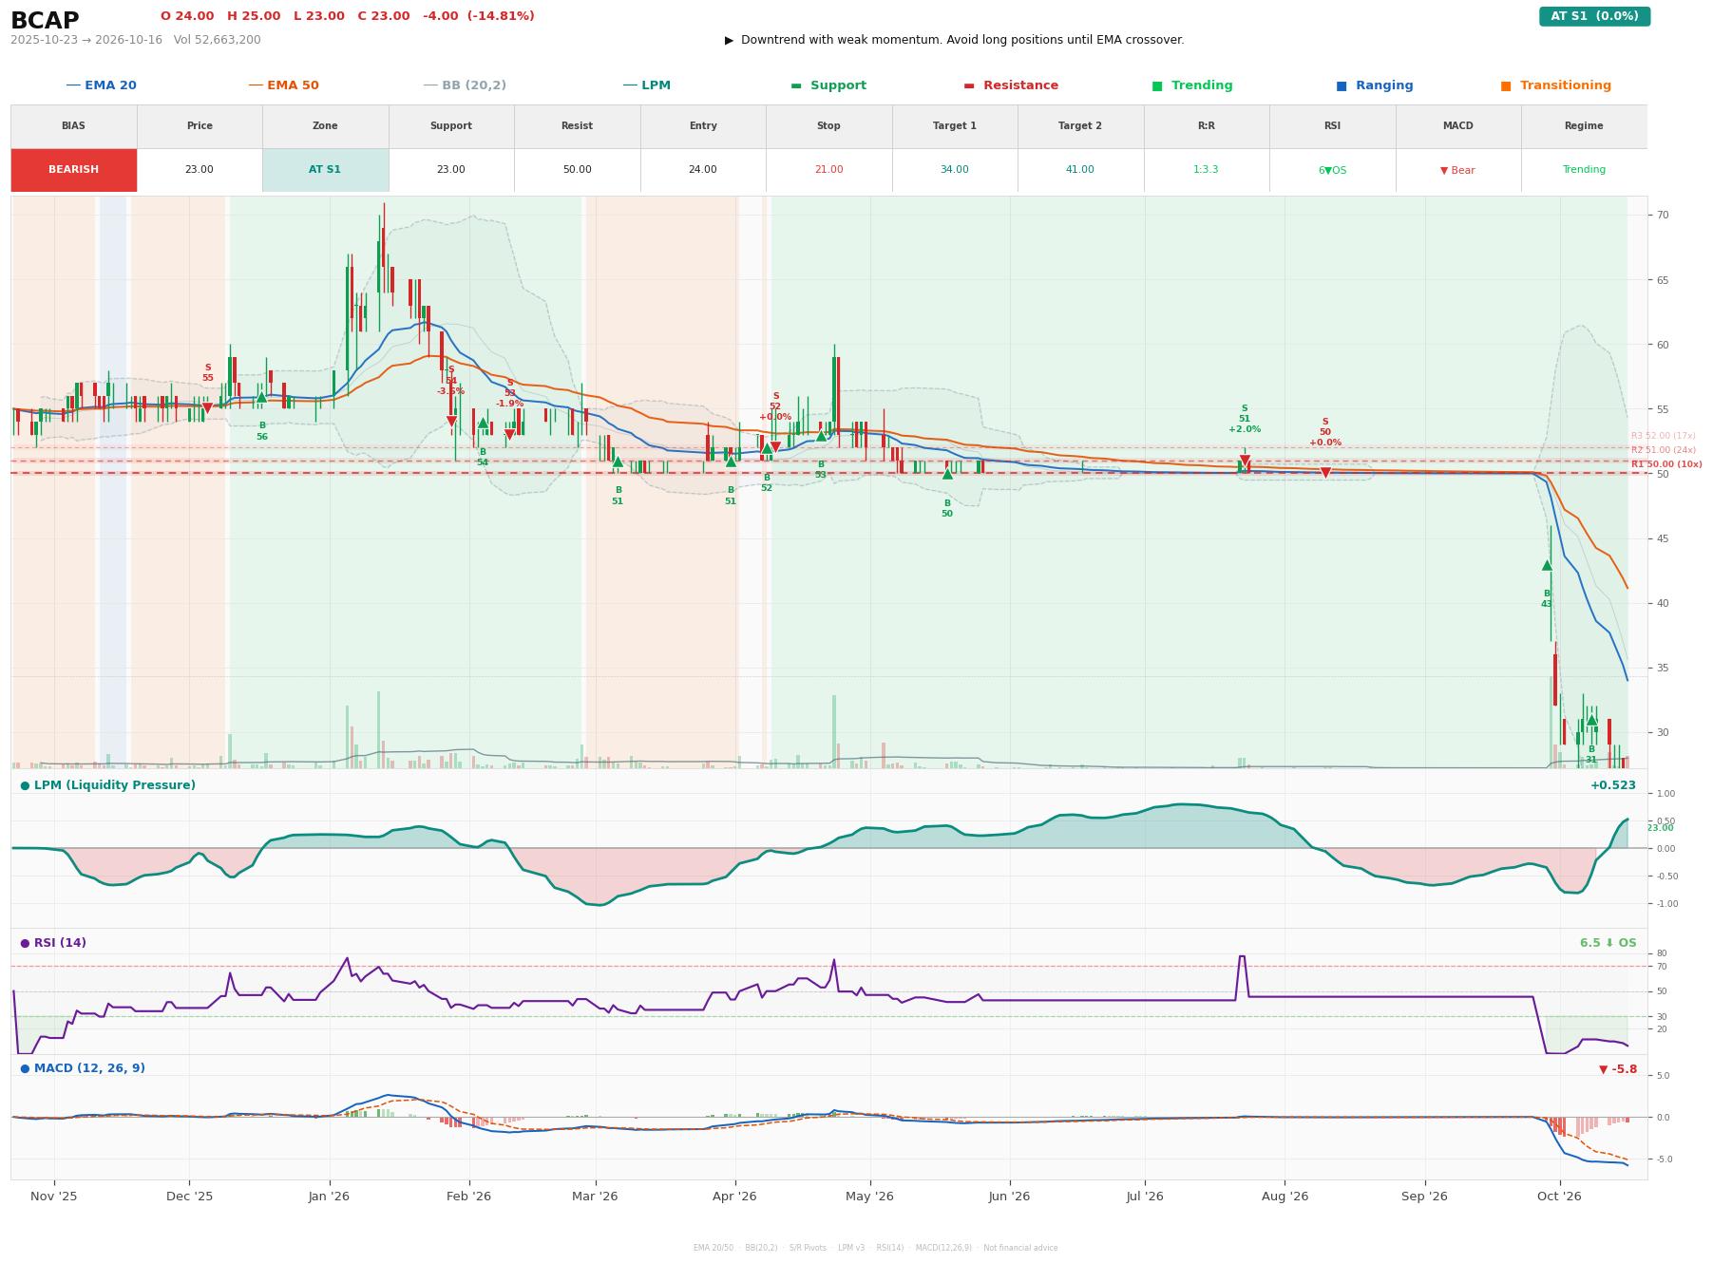Image resolution: width=1713 pixels, height=1263 pixels.
Task: Click the BEARISH bias cell
Action: click(73, 170)
